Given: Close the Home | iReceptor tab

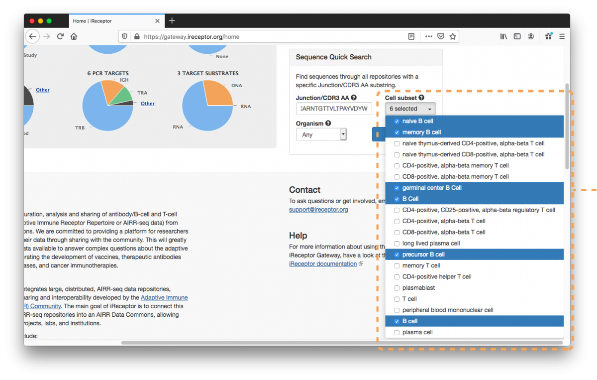Looking at the screenshot, I should point(158,21).
